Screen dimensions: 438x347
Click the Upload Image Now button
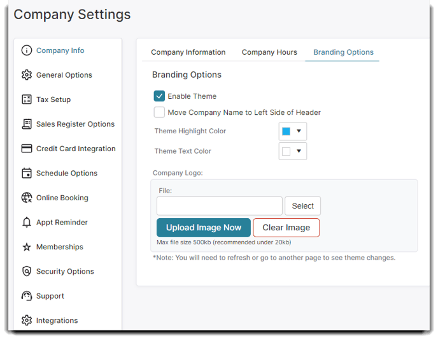[x=204, y=228]
